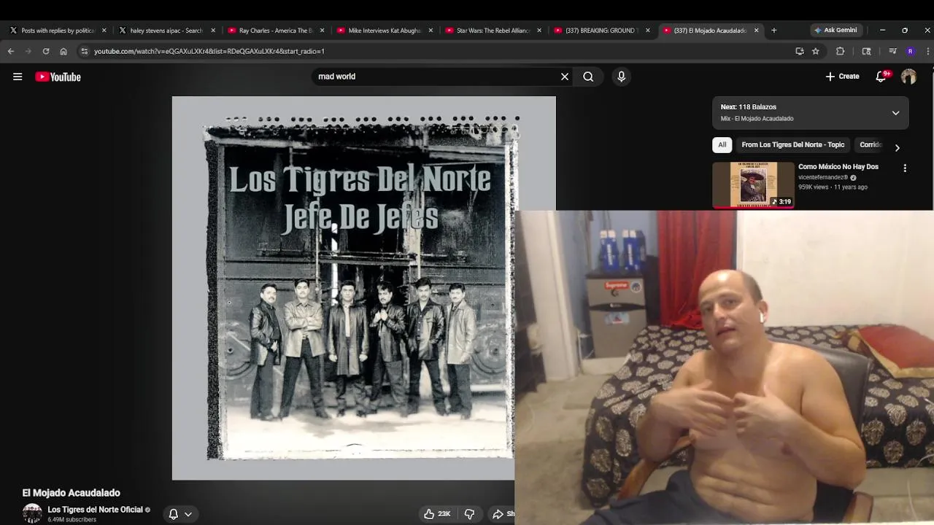
Task: Open the YouTube account avatar menu
Action: click(908, 77)
